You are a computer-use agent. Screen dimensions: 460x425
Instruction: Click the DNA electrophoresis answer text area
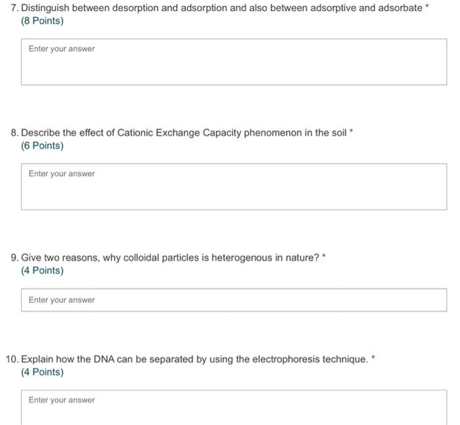tap(234, 407)
